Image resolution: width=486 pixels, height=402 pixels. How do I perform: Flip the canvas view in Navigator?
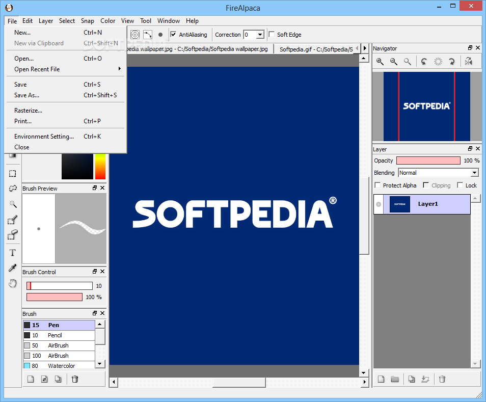[468, 62]
